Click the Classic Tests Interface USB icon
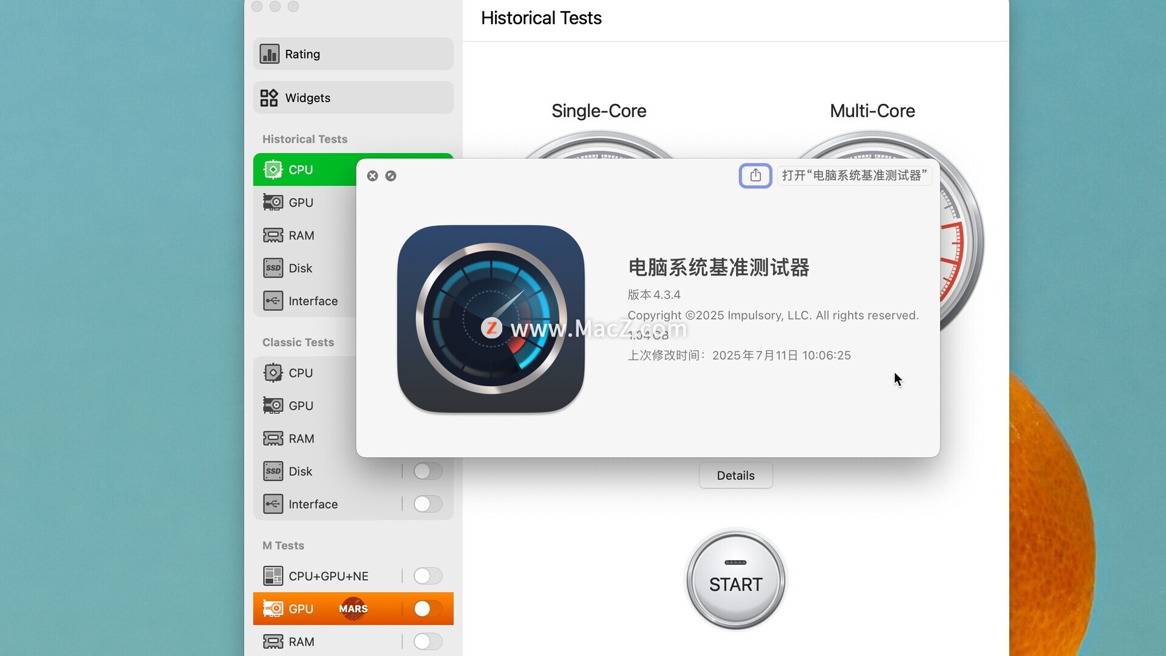Screen dimensions: 1166x656 pos(273,504)
